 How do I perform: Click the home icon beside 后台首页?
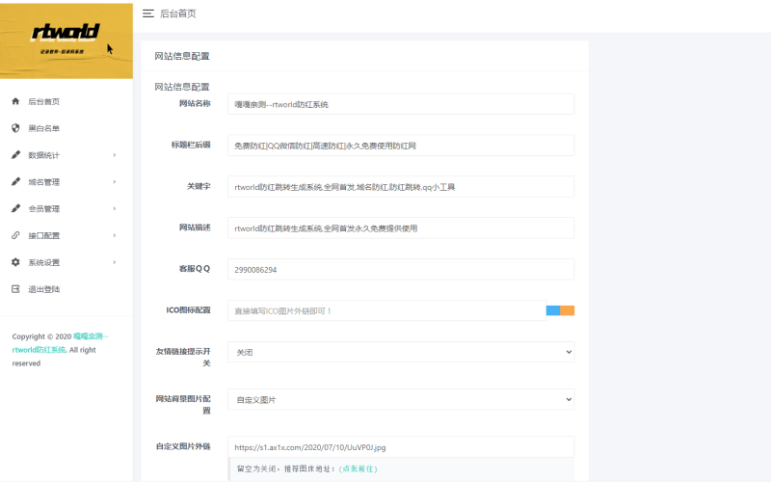[15, 101]
